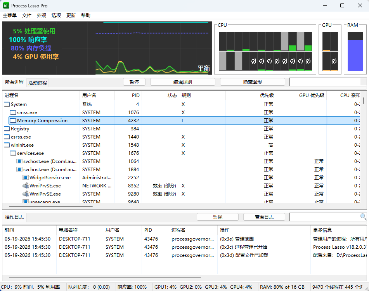Click the Memory Compression process icon
Screen dimensions: 369x291
click(x=13, y=120)
